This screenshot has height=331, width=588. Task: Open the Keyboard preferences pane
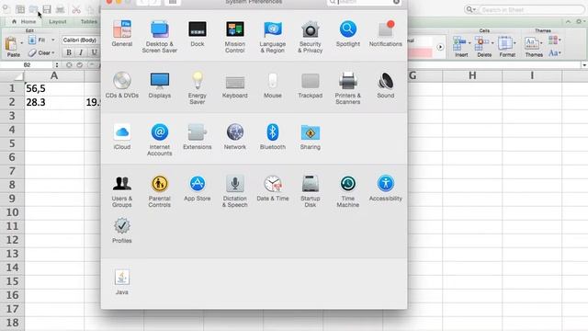point(235,86)
